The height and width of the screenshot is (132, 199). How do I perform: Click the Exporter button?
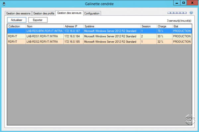tap(38, 20)
